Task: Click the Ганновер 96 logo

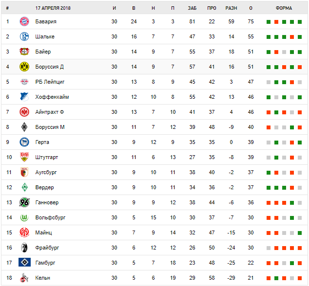Action: (x=24, y=202)
